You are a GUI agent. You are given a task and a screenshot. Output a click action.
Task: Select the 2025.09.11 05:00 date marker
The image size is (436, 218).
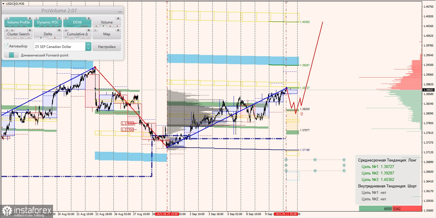[286, 214]
